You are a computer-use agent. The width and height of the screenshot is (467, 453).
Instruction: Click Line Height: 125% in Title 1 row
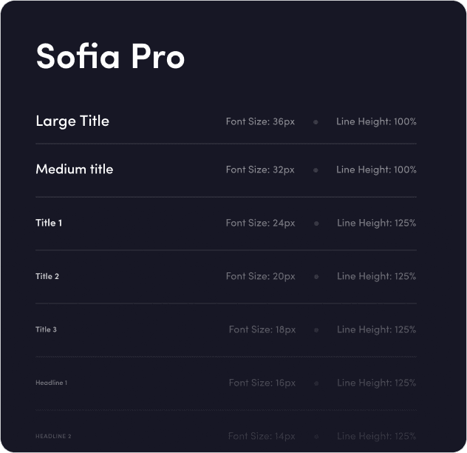[x=376, y=224]
